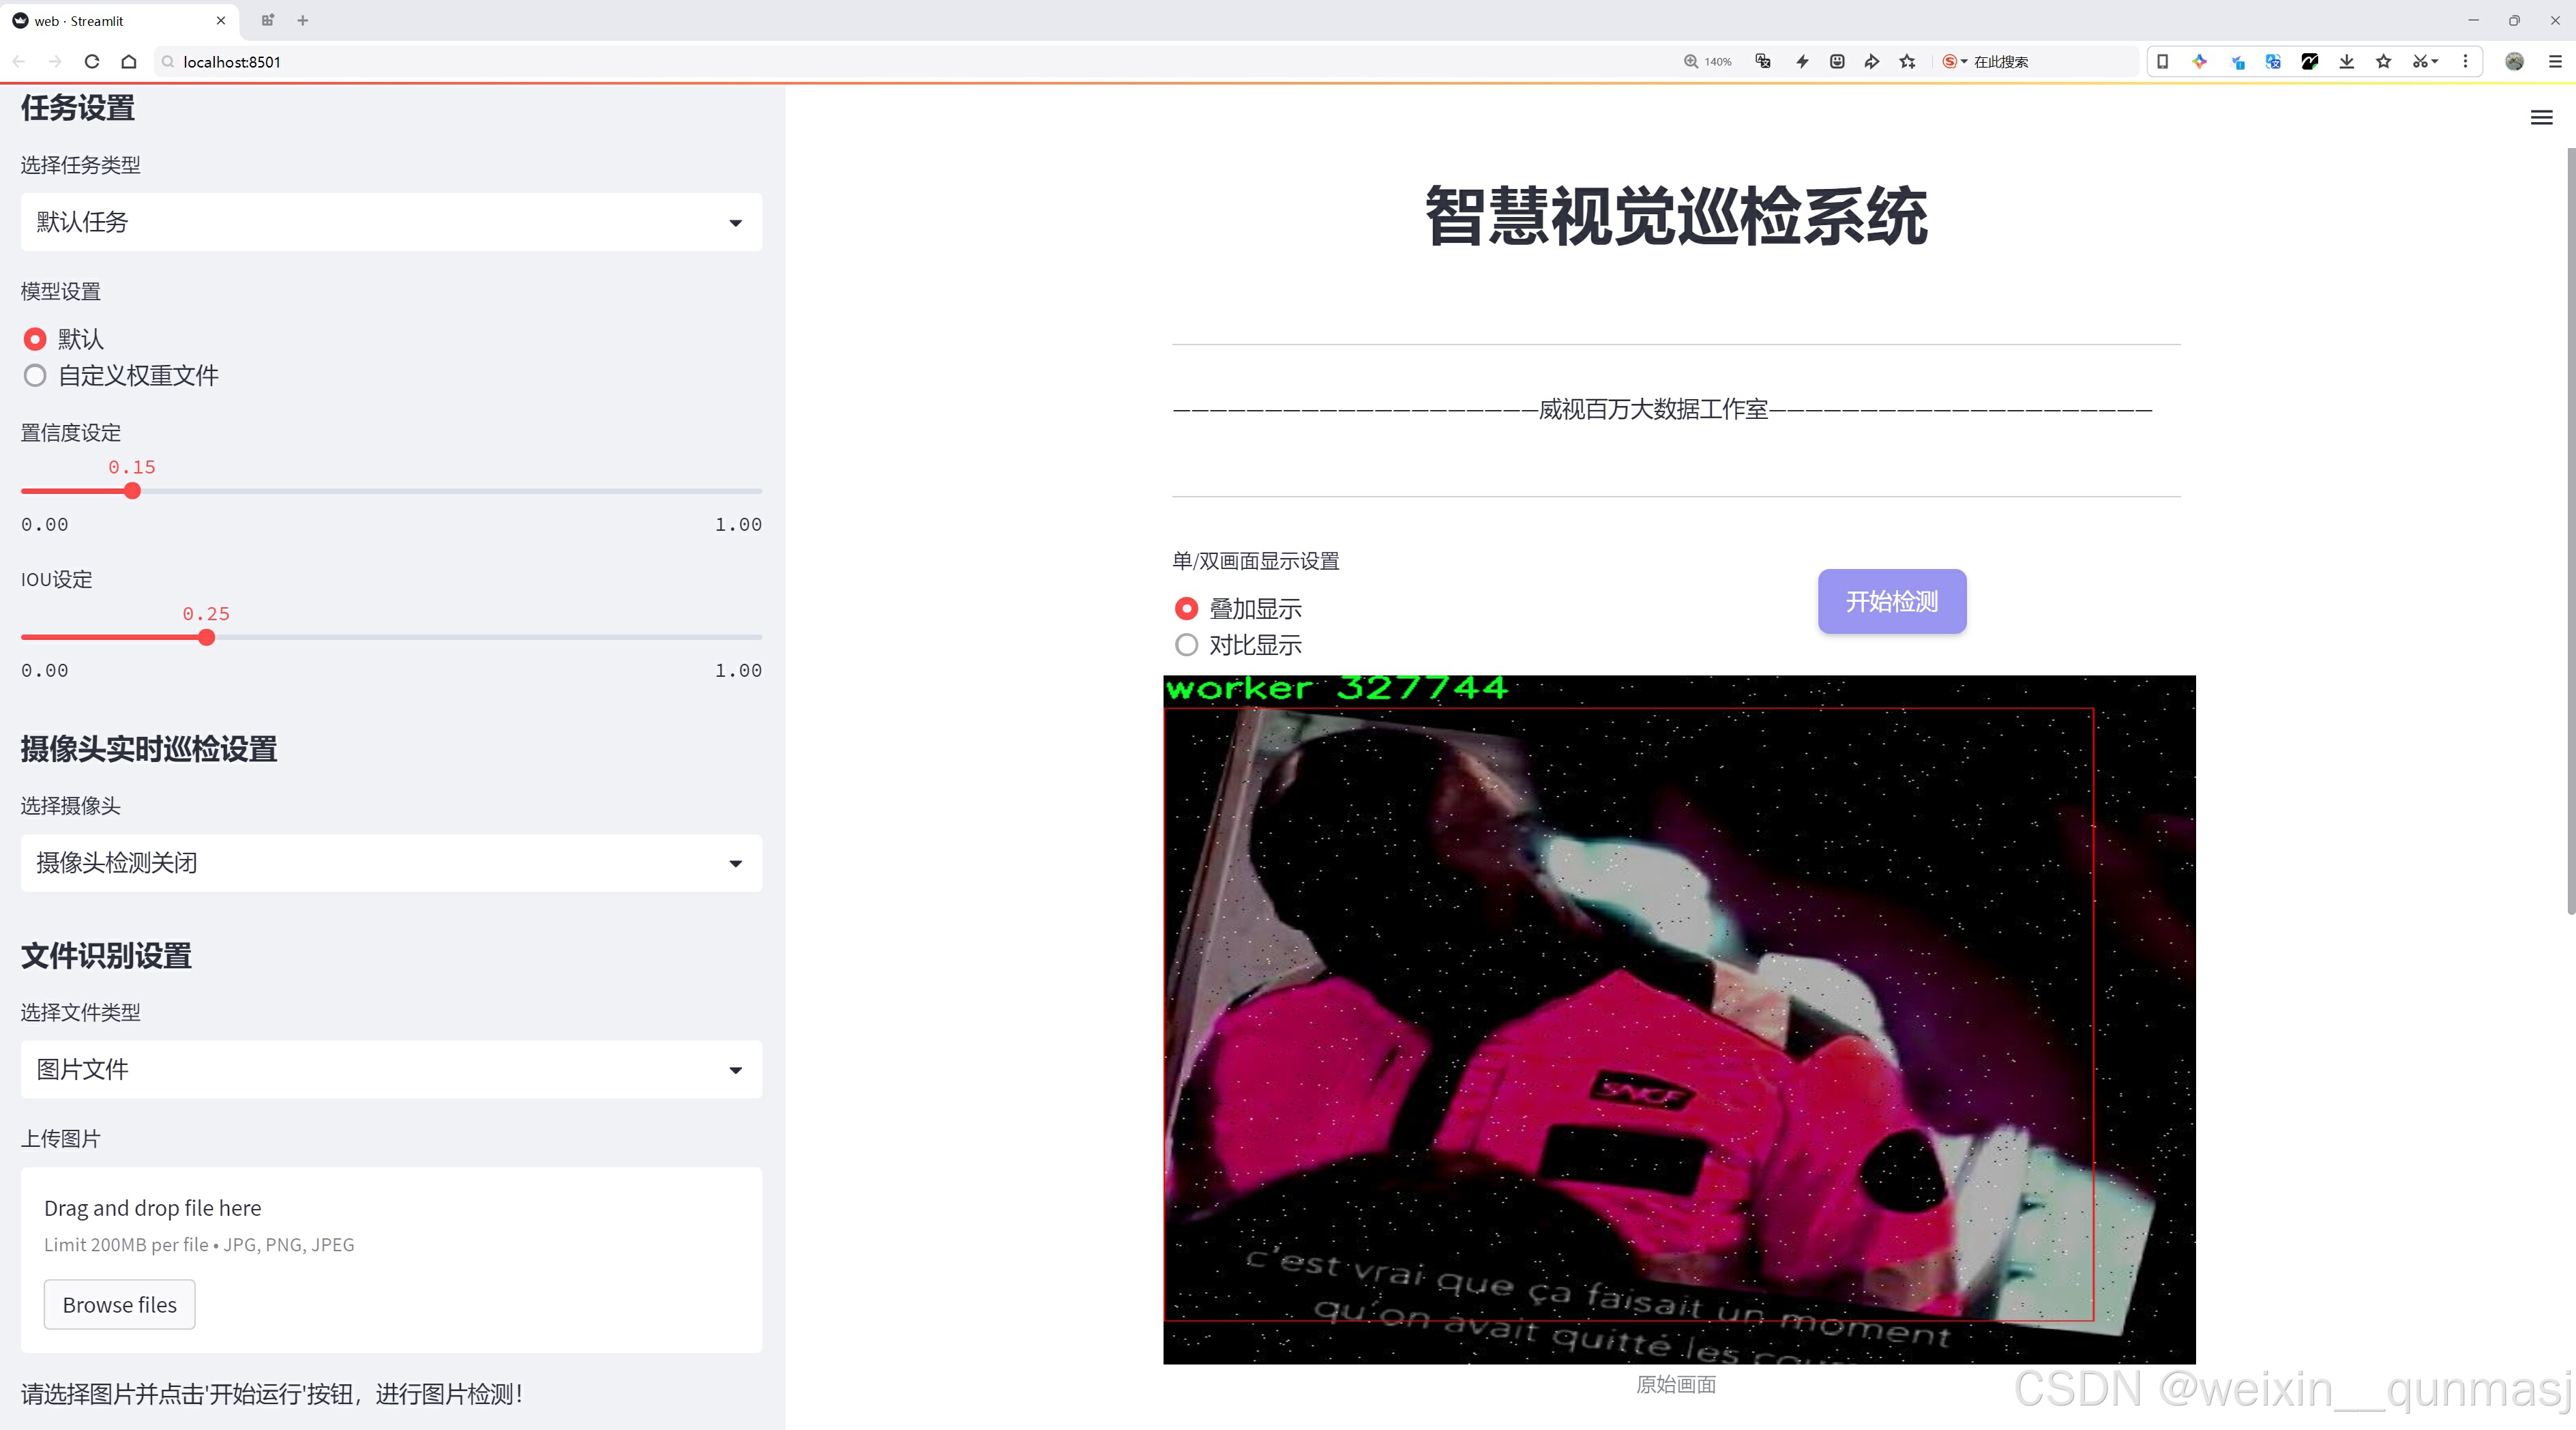The width and height of the screenshot is (2576, 1430).
Task: Click the 置信度设定 slider handle at 0.15
Action: coord(132,491)
